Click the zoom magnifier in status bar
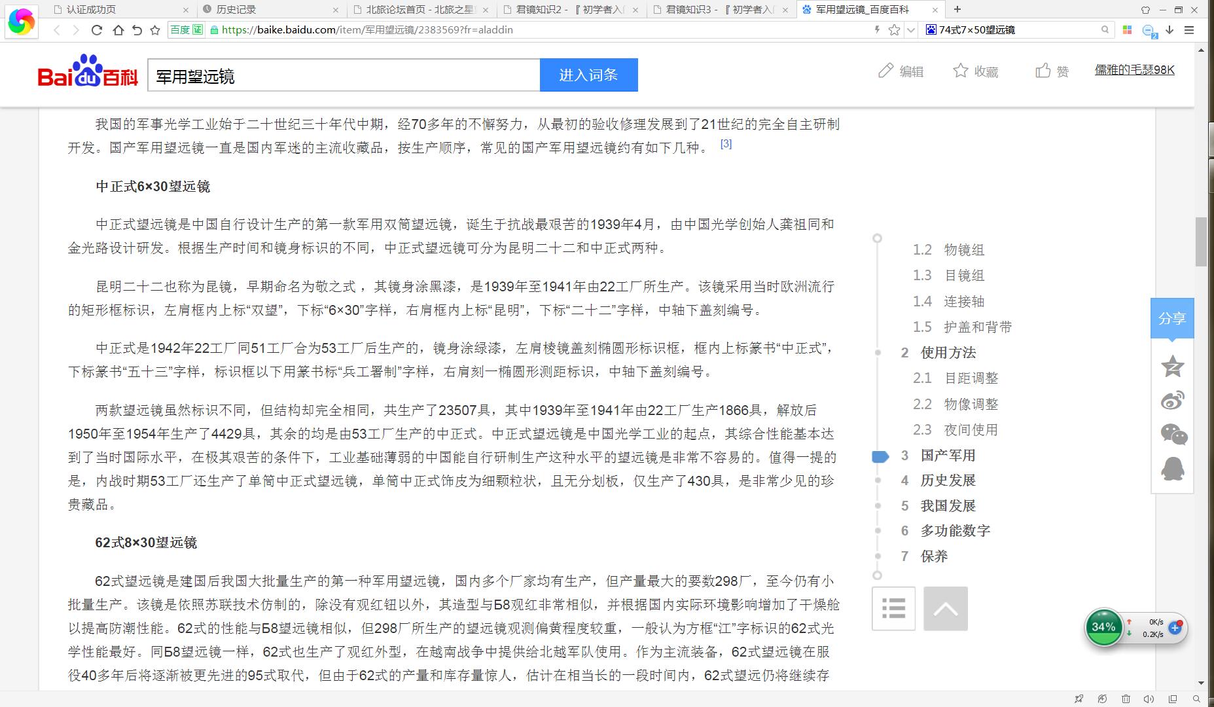This screenshot has width=1214, height=707. pos(1196,698)
